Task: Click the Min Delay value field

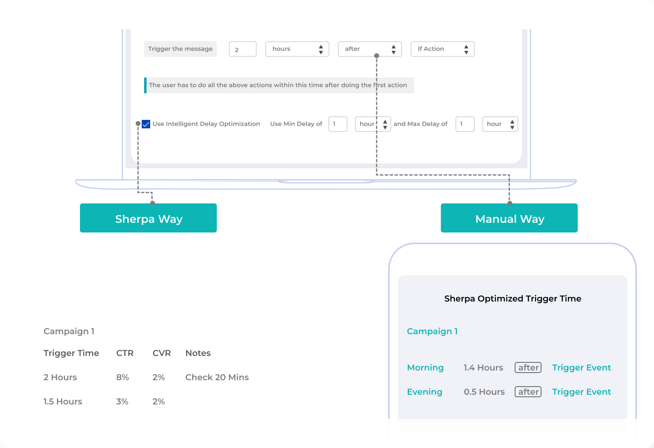Action: point(338,124)
